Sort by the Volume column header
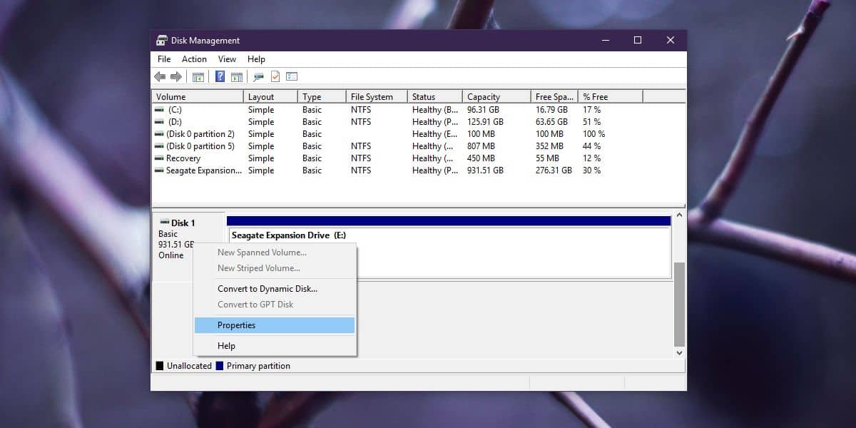The image size is (856, 428). [198, 96]
